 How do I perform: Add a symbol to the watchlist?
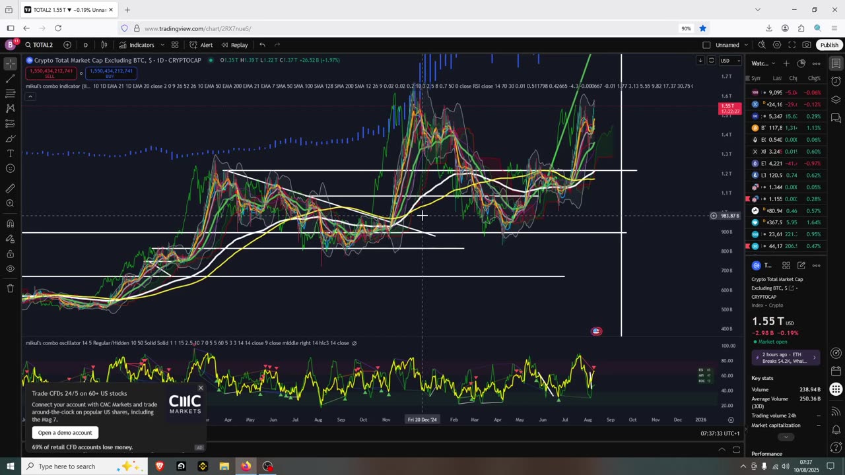tap(786, 63)
